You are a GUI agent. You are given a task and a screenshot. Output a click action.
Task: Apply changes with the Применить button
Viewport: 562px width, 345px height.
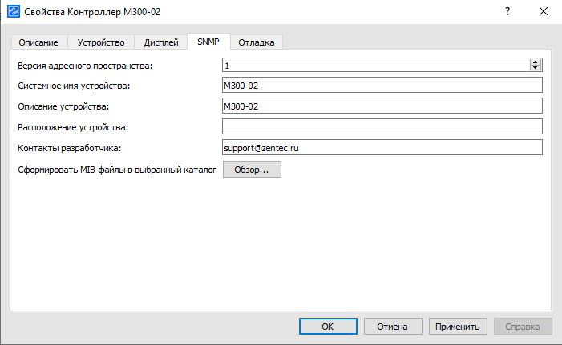tap(458, 326)
